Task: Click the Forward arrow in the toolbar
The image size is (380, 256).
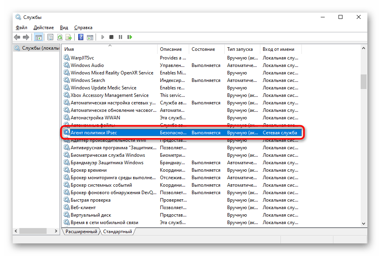Action: click(26, 37)
